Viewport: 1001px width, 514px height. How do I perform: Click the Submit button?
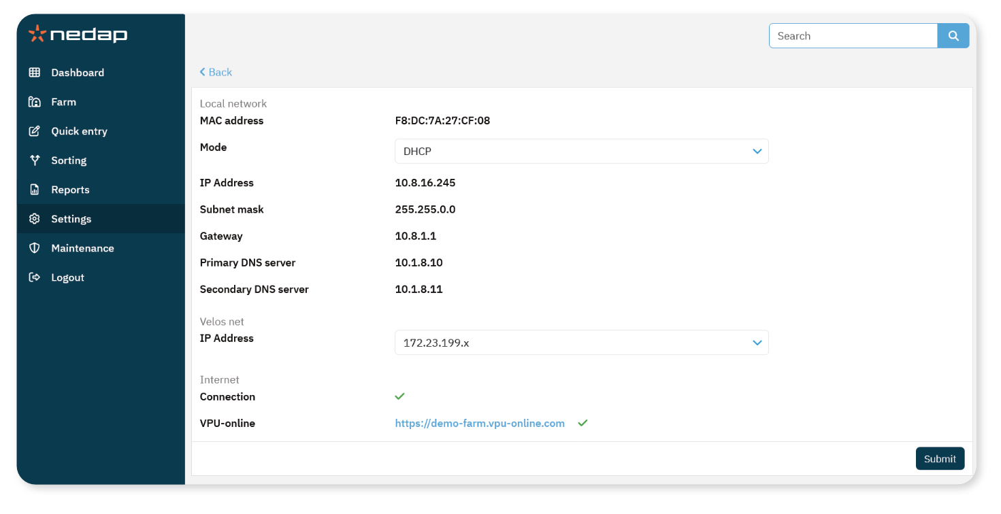[x=940, y=459]
